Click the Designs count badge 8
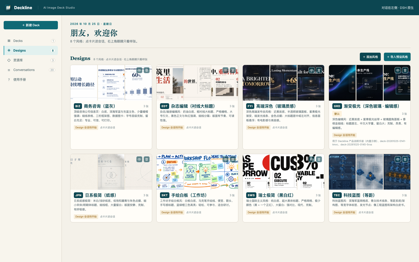This screenshot has width=419, height=262. [x=53, y=51]
